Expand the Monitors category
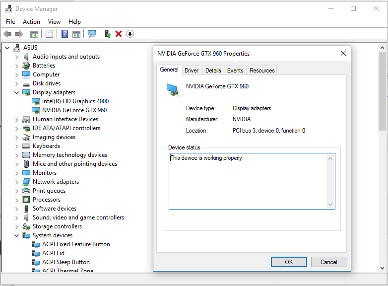Image resolution: width=388 pixels, height=286 pixels. (16, 173)
